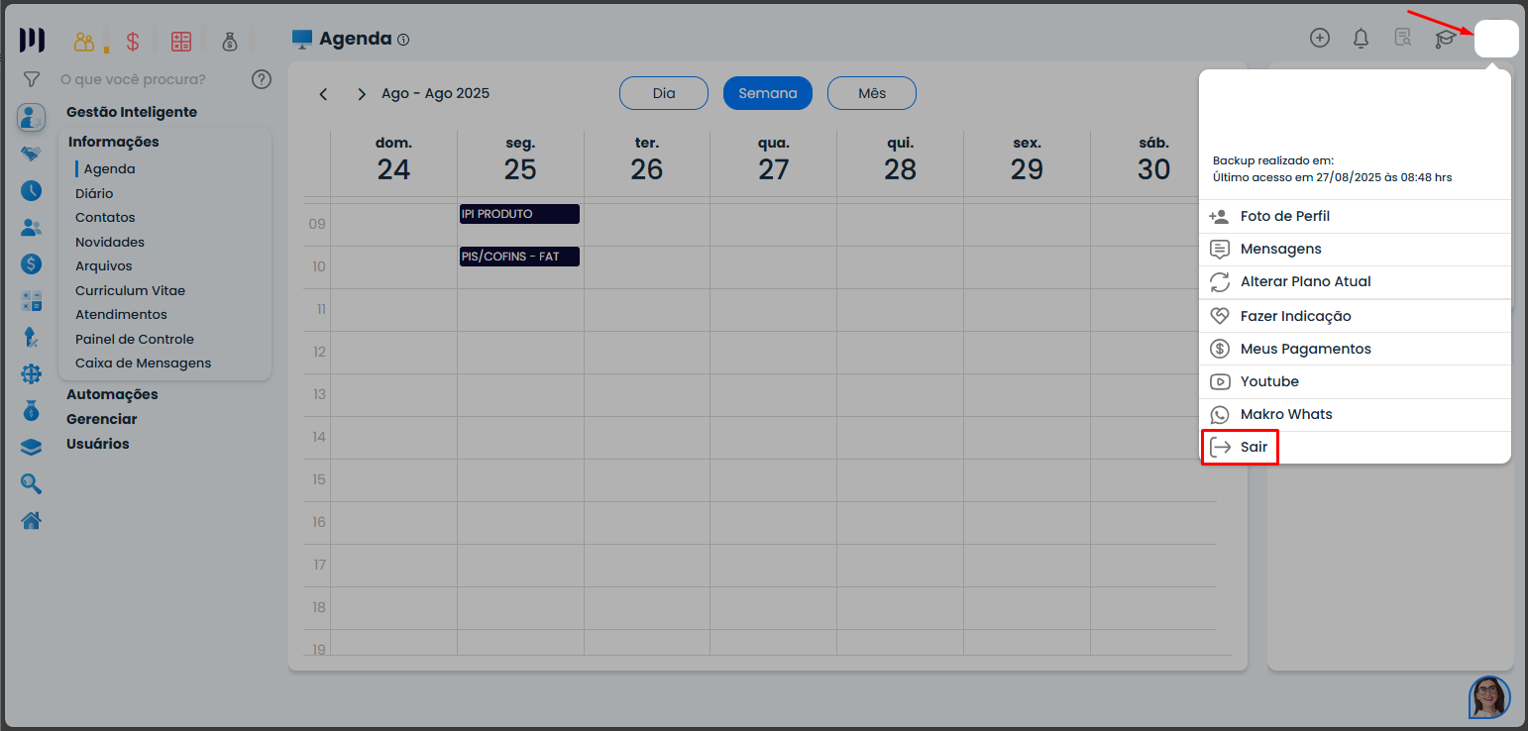Click the 'seg. 25' day header
The height and width of the screenshot is (731, 1528).
pos(520,159)
